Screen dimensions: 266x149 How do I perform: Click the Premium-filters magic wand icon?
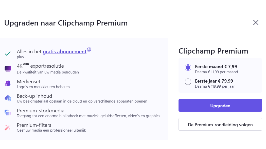(8, 127)
